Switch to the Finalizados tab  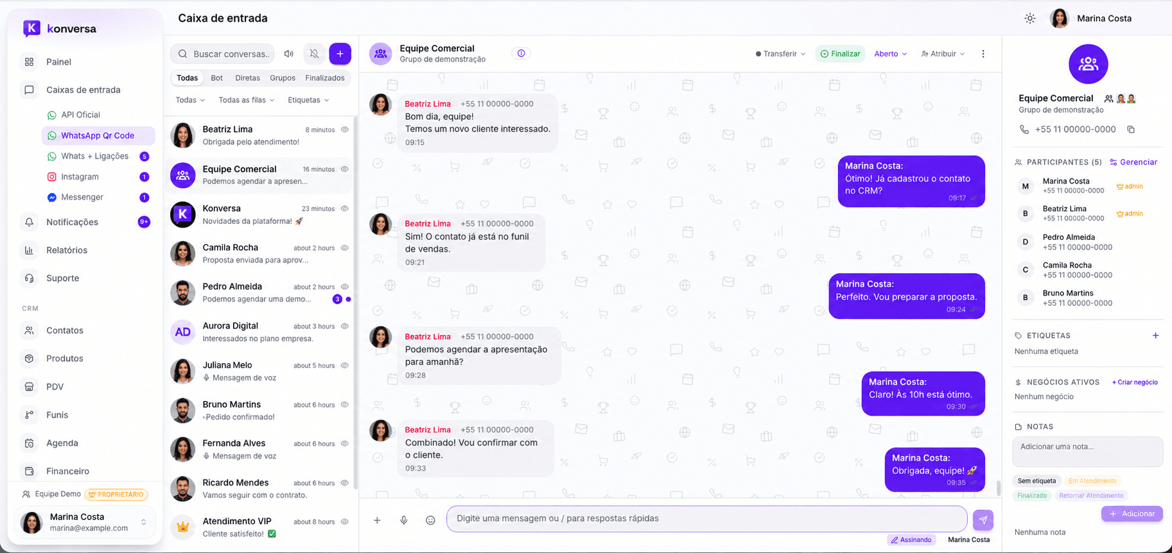[325, 78]
